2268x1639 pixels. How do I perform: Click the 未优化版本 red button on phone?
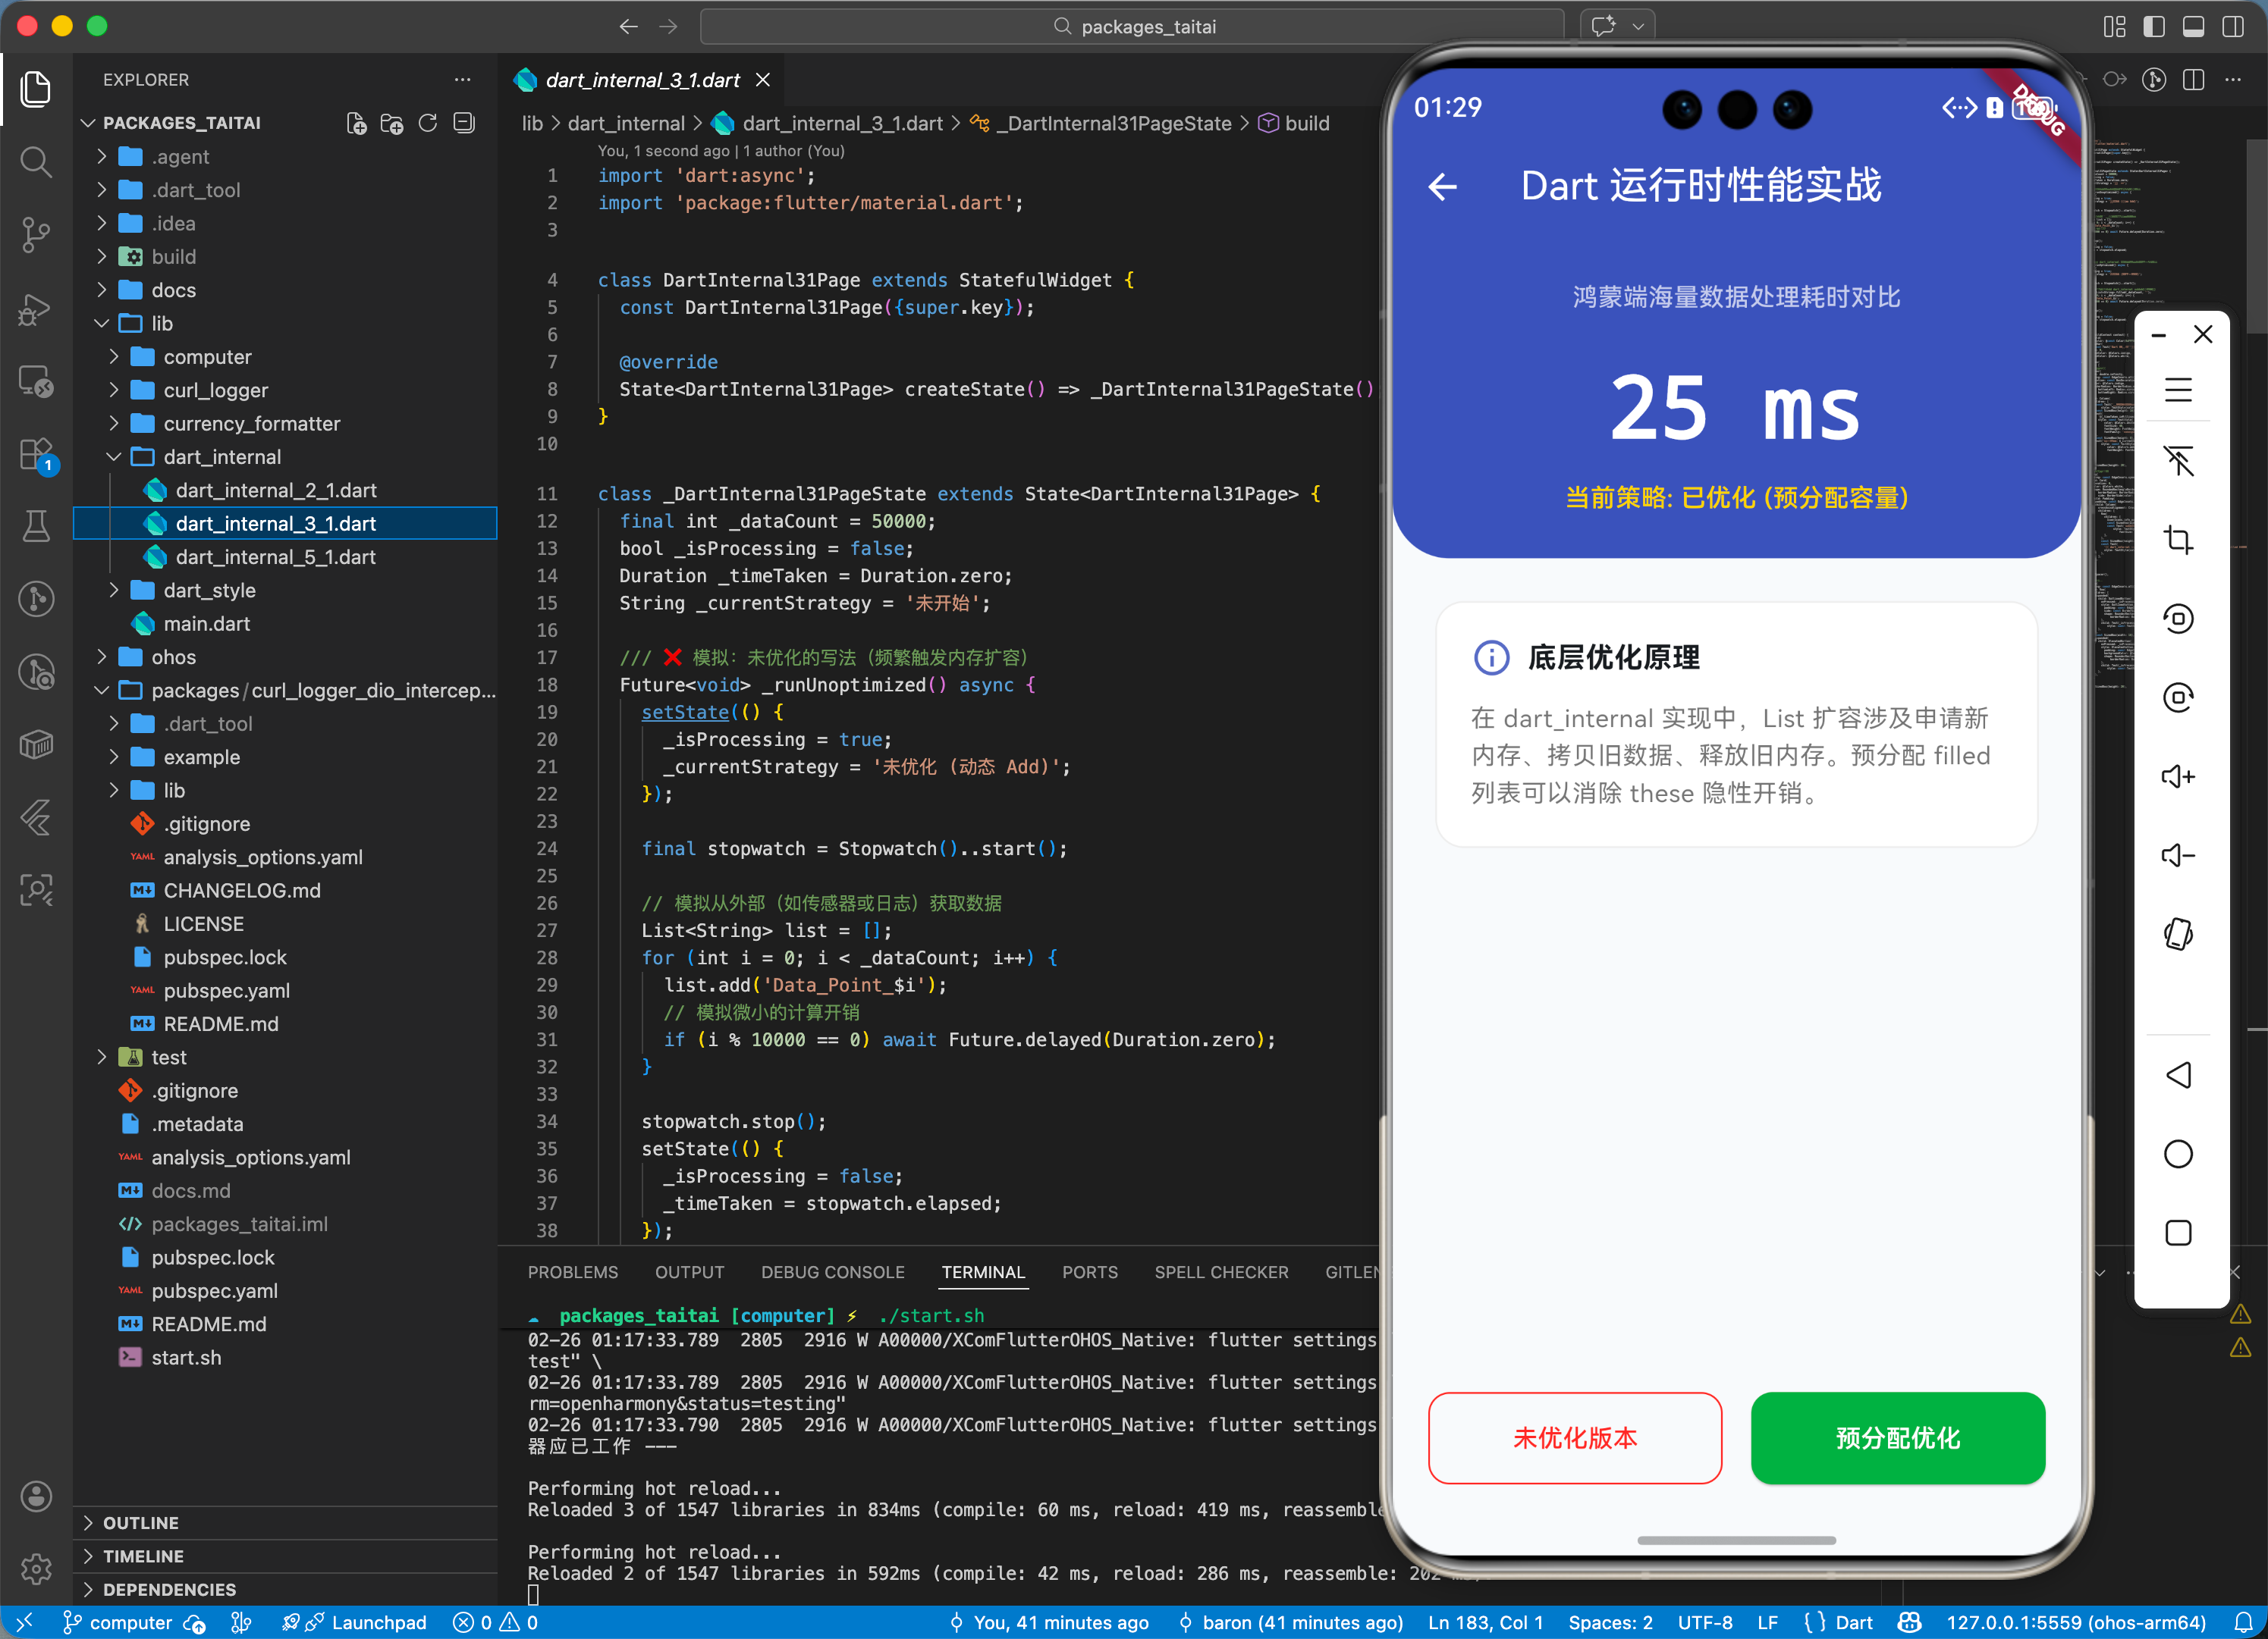pos(1574,1438)
